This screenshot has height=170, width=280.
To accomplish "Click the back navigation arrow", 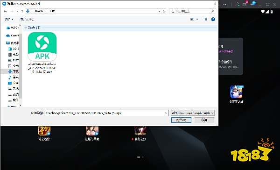I will point(5,11).
